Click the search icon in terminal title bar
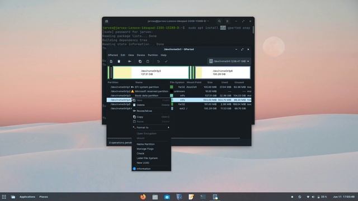The height and width of the screenshot is (201, 358). point(219,21)
